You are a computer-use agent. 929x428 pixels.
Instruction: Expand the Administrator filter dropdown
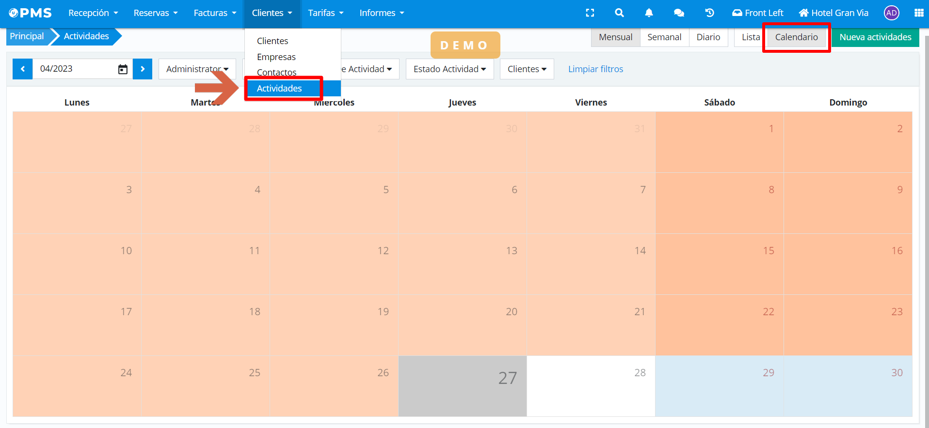pyautogui.click(x=197, y=69)
